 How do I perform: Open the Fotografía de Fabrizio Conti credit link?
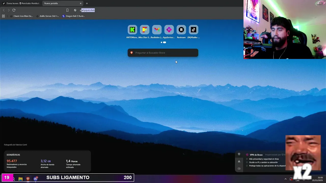15,145
